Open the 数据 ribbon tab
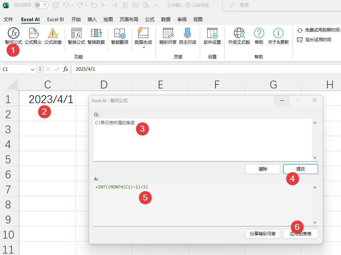341x255 pixels. pyautogui.click(x=166, y=19)
